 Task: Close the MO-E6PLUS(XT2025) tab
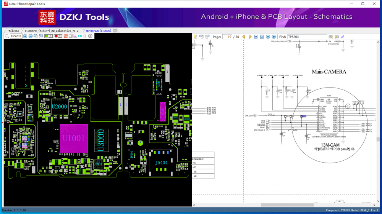115,30
